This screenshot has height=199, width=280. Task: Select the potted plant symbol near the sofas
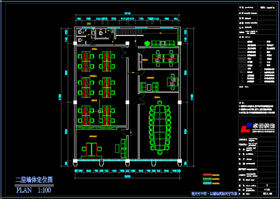coord(146,43)
